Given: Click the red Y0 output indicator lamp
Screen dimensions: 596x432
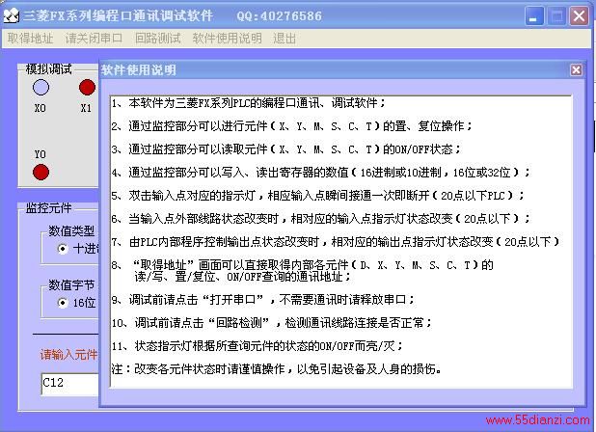Looking at the screenshot, I should point(41,172).
